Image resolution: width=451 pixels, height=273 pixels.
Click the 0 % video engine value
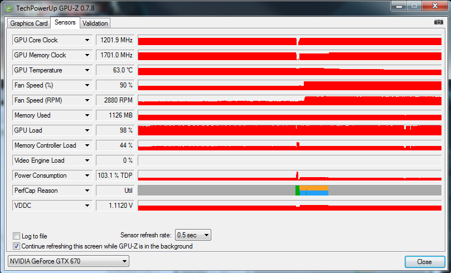click(115, 160)
